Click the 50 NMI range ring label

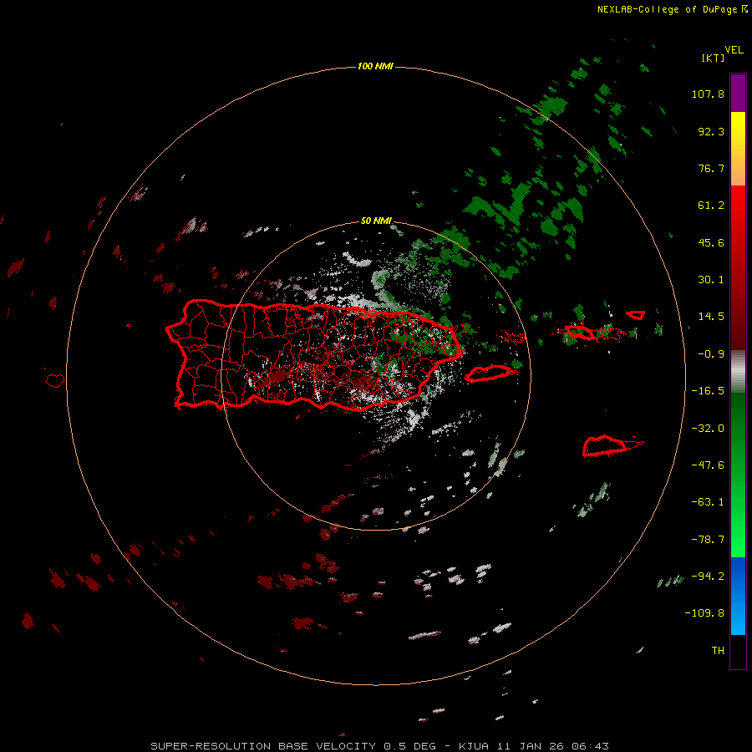click(x=376, y=221)
